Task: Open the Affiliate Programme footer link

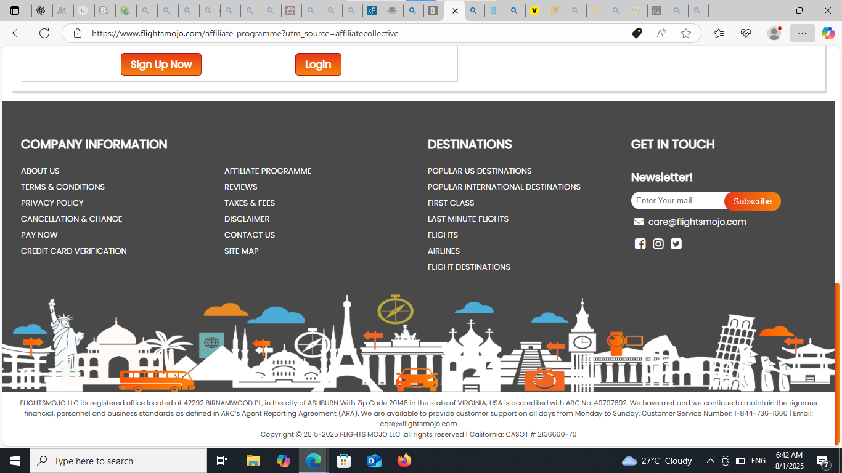Action: (268, 171)
